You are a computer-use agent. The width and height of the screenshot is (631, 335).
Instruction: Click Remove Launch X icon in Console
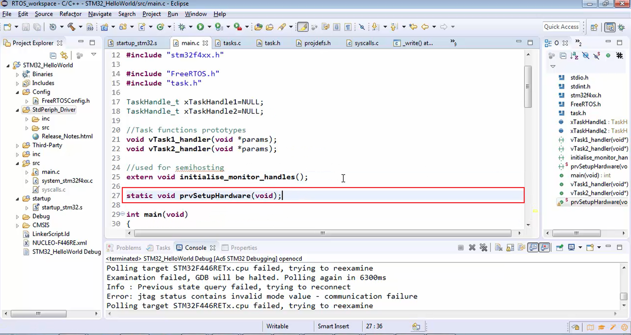(472, 248)
